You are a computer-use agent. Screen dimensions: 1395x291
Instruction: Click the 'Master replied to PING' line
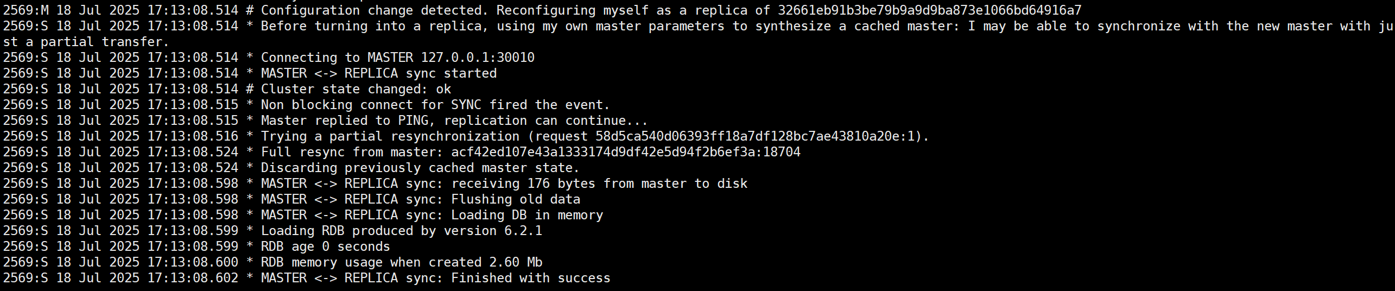click(325, 121)
